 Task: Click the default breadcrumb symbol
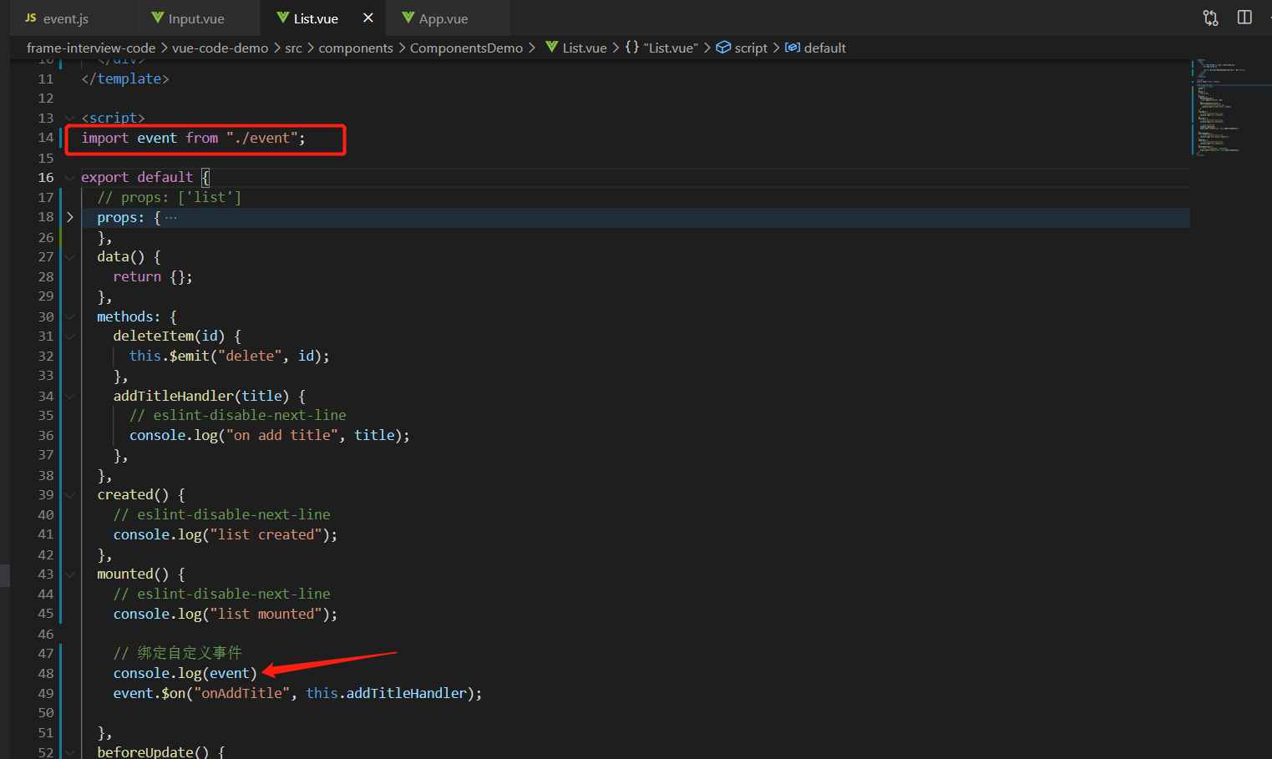815,48
